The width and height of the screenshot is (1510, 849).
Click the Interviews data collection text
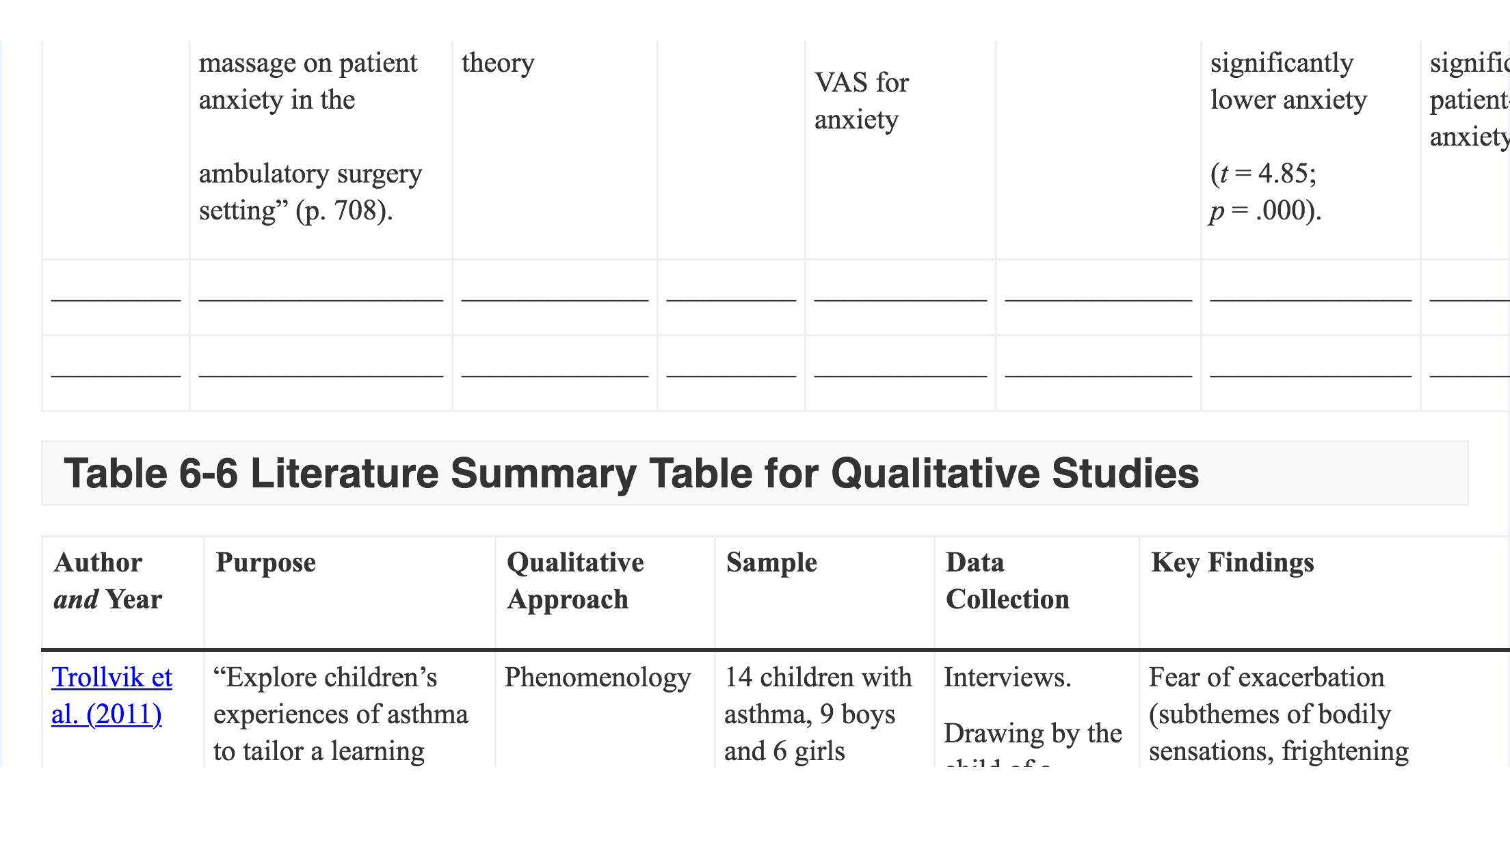(1007, 677)
